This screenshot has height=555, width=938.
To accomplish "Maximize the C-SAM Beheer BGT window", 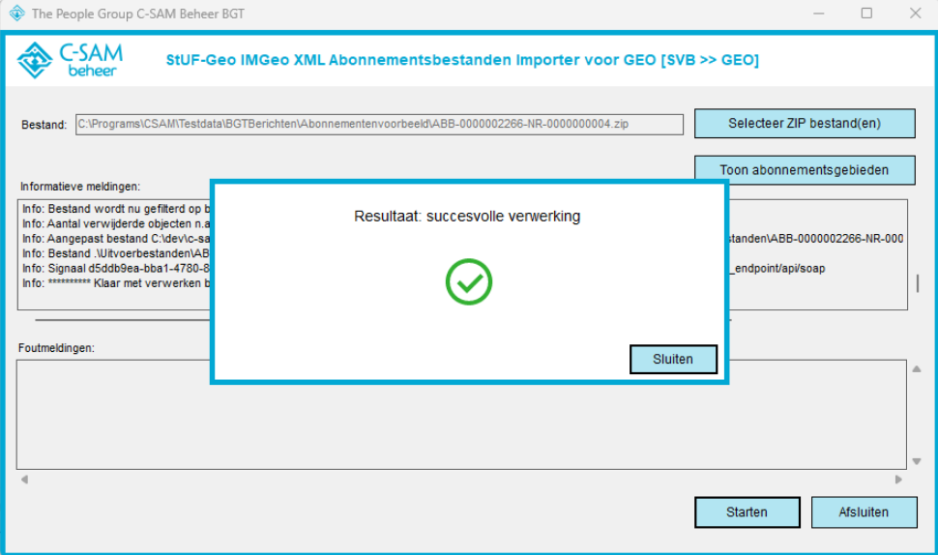I will (866, 14).
